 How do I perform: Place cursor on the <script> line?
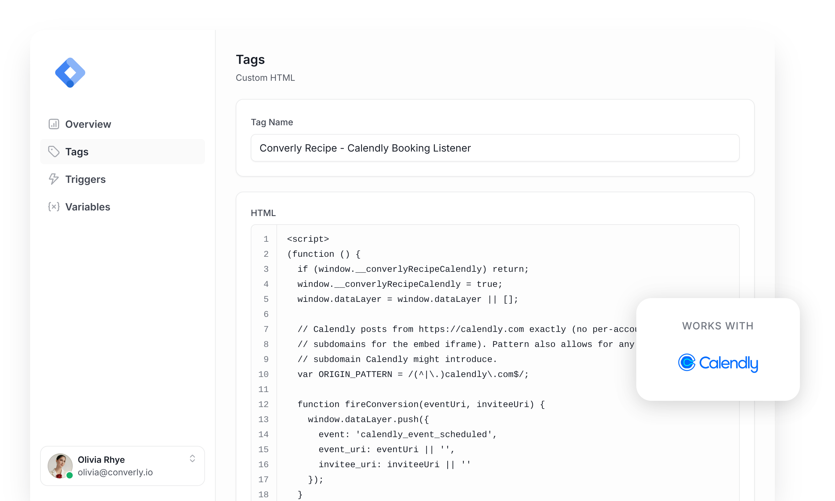click(308, 239)
